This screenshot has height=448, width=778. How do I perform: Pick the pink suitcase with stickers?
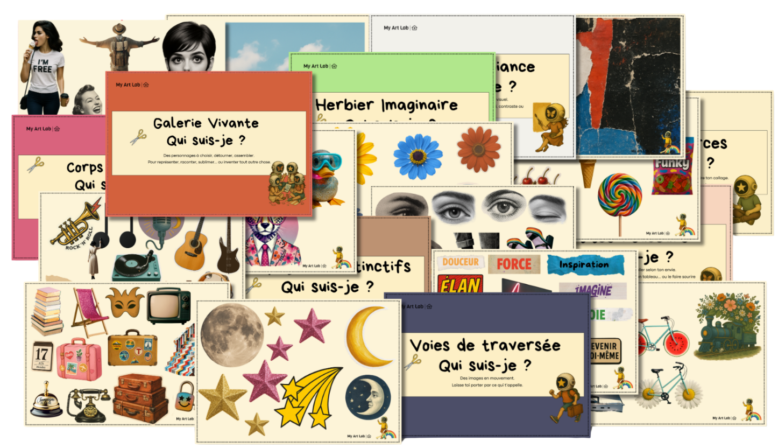79,358
